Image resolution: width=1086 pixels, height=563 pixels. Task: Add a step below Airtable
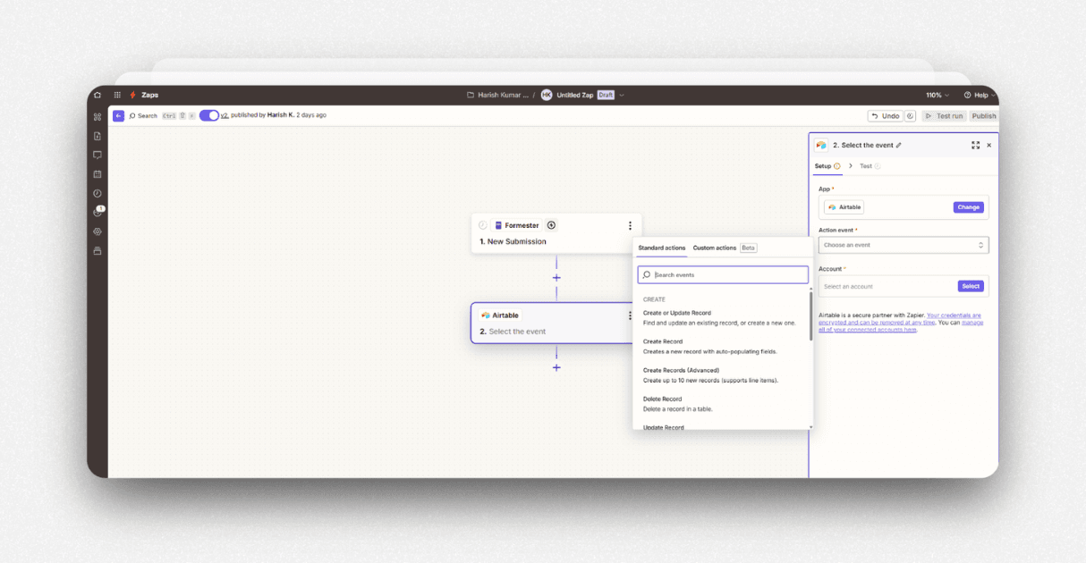point(556,367)
